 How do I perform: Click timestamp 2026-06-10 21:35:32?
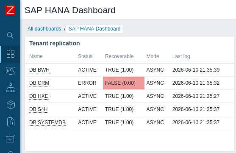pos(196,83)
